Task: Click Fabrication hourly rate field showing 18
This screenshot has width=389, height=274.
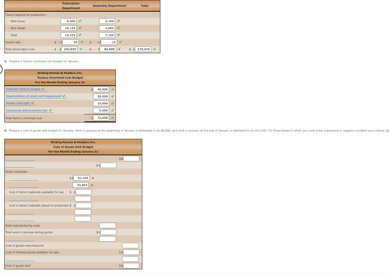Action: click(70, 42)
